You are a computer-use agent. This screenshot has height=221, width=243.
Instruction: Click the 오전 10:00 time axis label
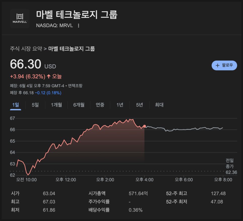coord(26,180)
